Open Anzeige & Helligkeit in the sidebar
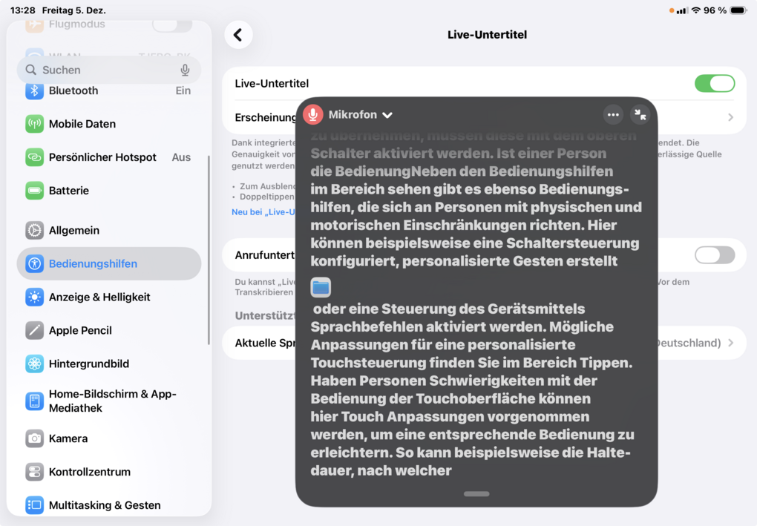Image resolution: width=757 pixels, height=526 pixels. tap(99, 297)
